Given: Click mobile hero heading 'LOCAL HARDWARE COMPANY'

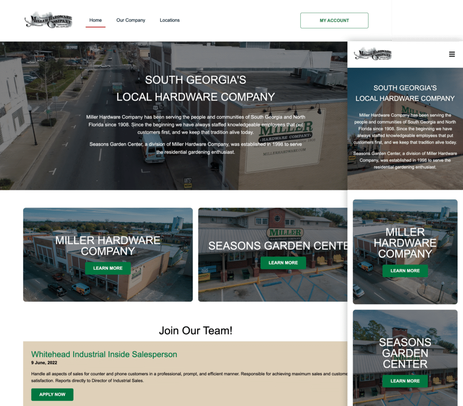Looking at the screenshot, I should click(x=405, y=98).
